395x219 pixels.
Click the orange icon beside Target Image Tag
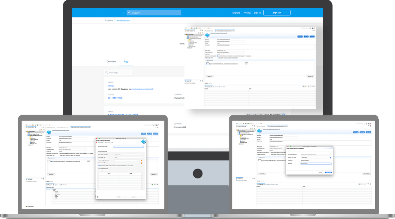[x=141, y=163]
